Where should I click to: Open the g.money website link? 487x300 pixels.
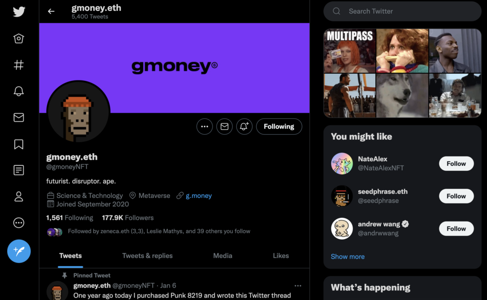click(199, 196)
